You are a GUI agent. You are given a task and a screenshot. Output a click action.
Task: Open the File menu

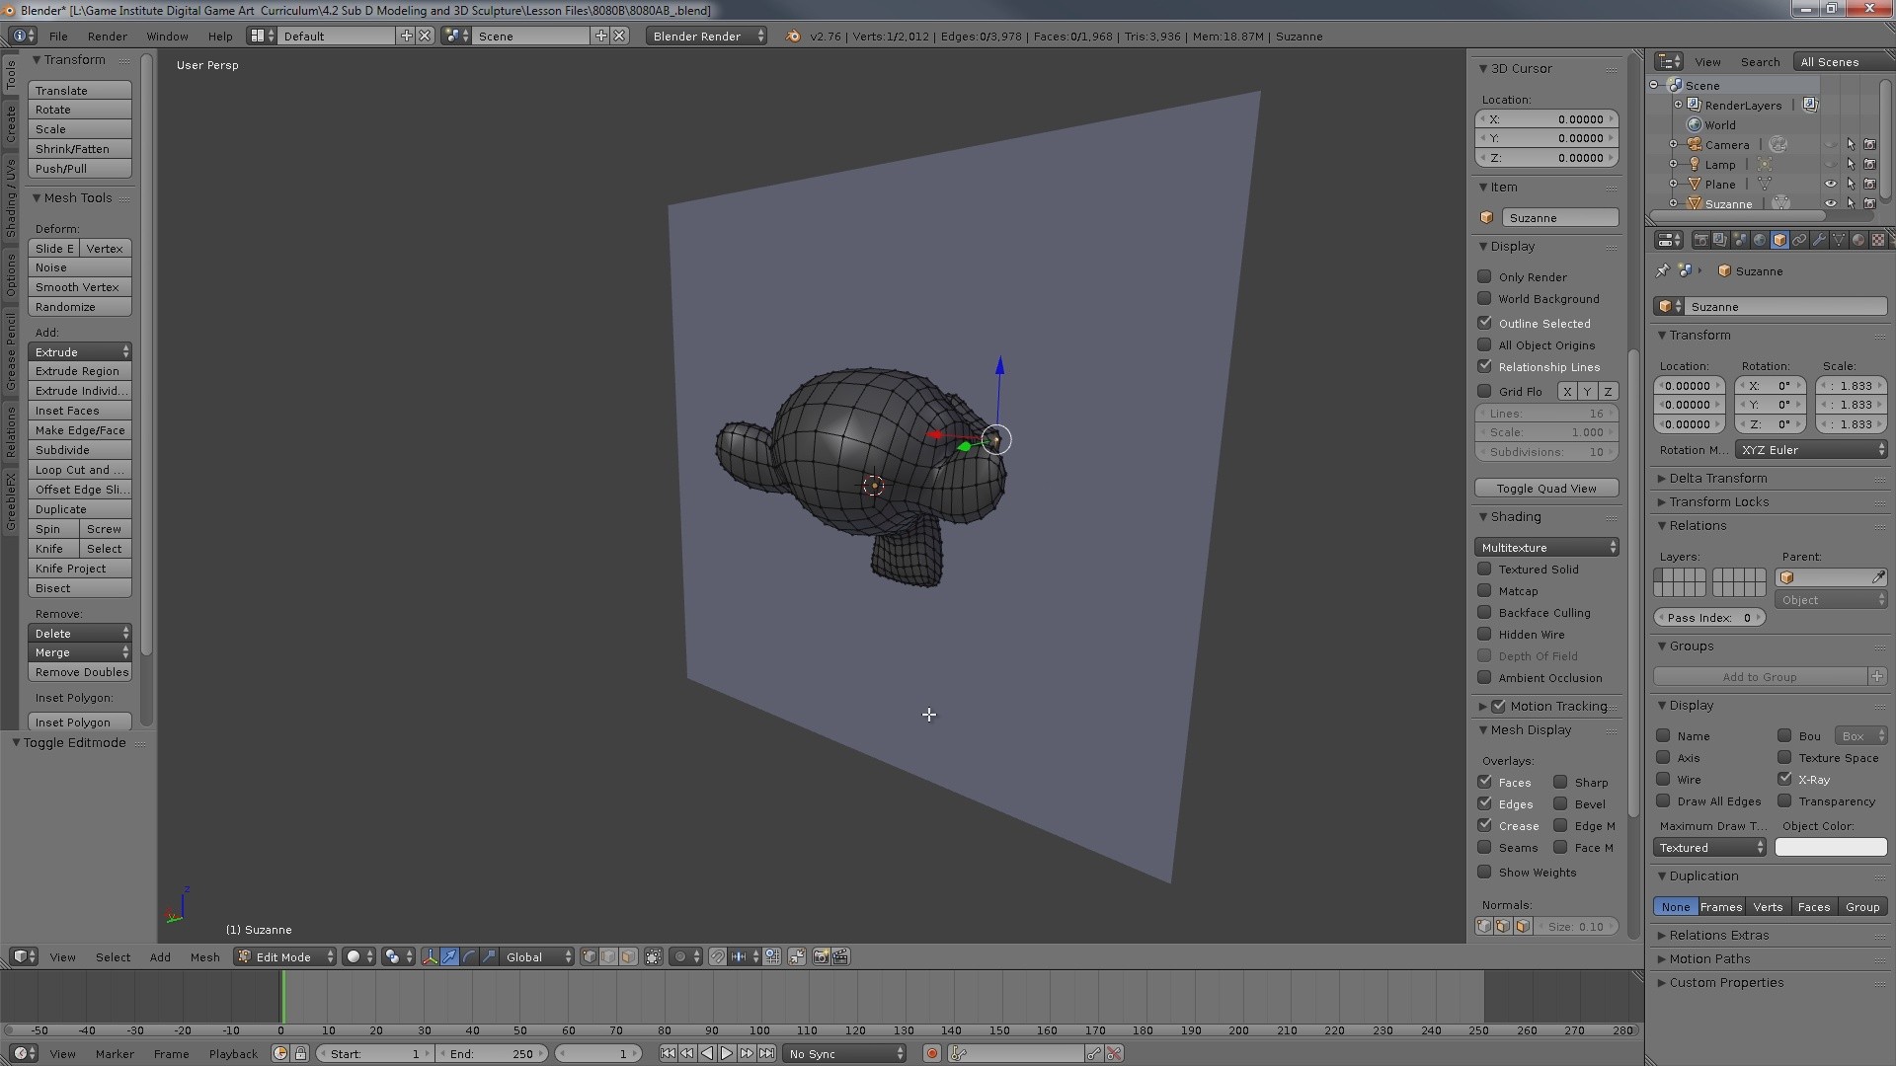tap(58, 37)
